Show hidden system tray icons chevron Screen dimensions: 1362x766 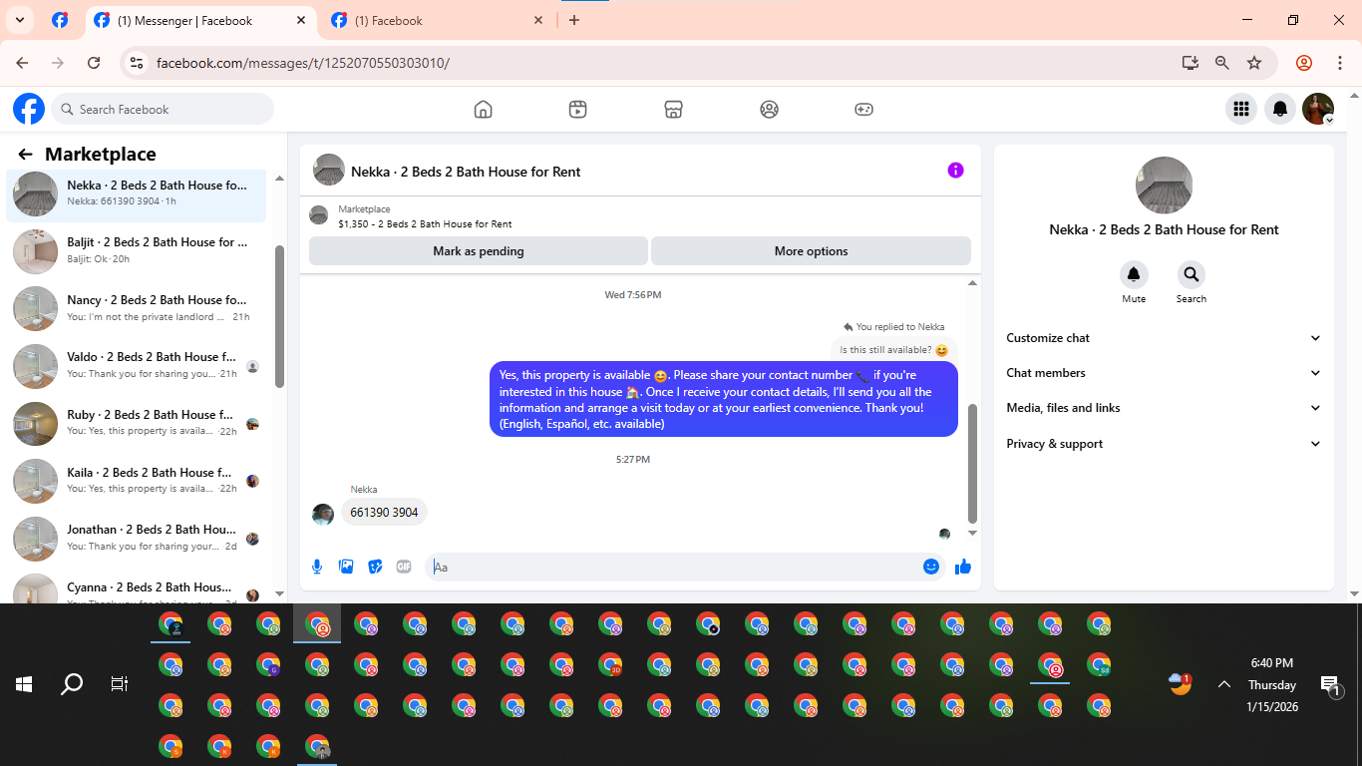[x=1224, y=684]
